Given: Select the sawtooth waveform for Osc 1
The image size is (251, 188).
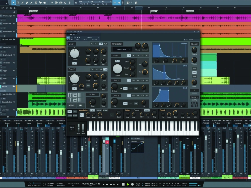Looking at the screenshot, I should pyautogui.click(x=101, y=44).
